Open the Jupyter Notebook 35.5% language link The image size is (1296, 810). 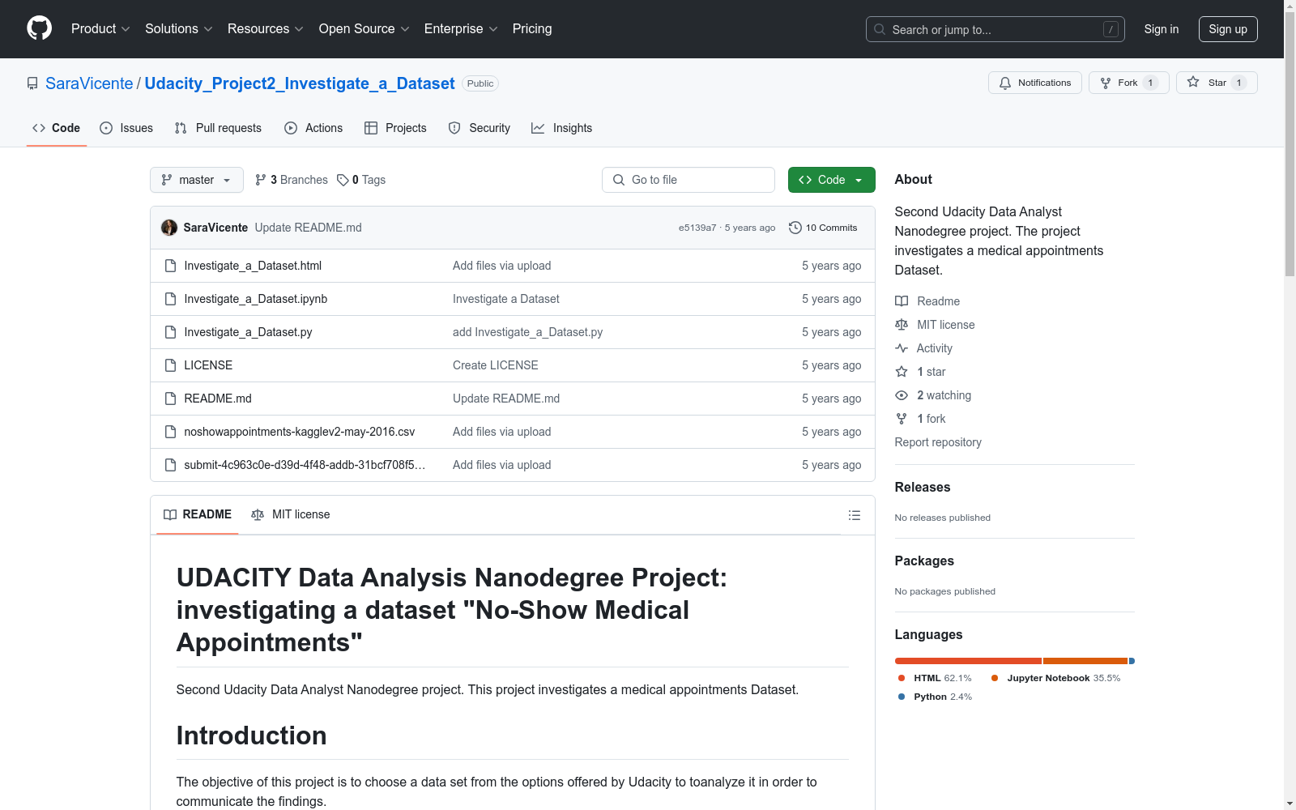[x=1055, y=678]
